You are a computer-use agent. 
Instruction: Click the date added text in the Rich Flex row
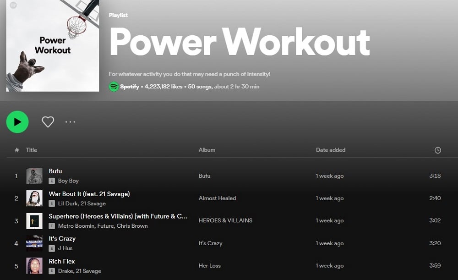[330, 266]
